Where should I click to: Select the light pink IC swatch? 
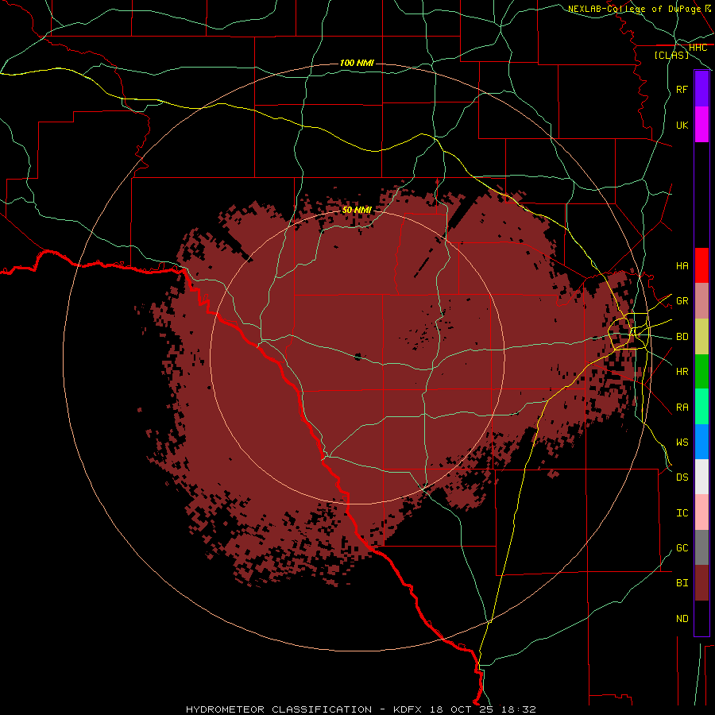(701, 512)
